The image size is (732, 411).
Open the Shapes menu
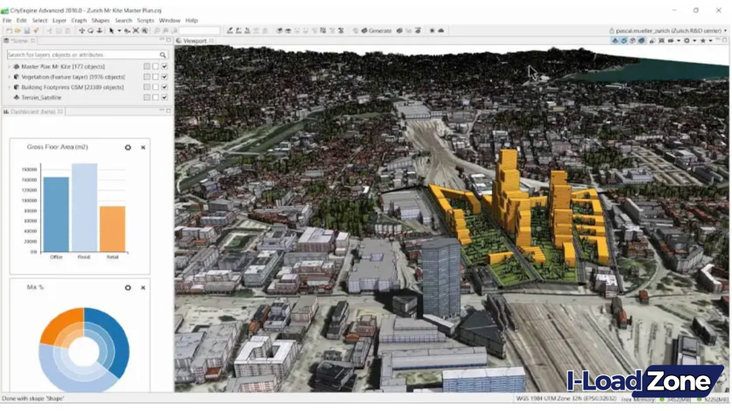(101, 21)
